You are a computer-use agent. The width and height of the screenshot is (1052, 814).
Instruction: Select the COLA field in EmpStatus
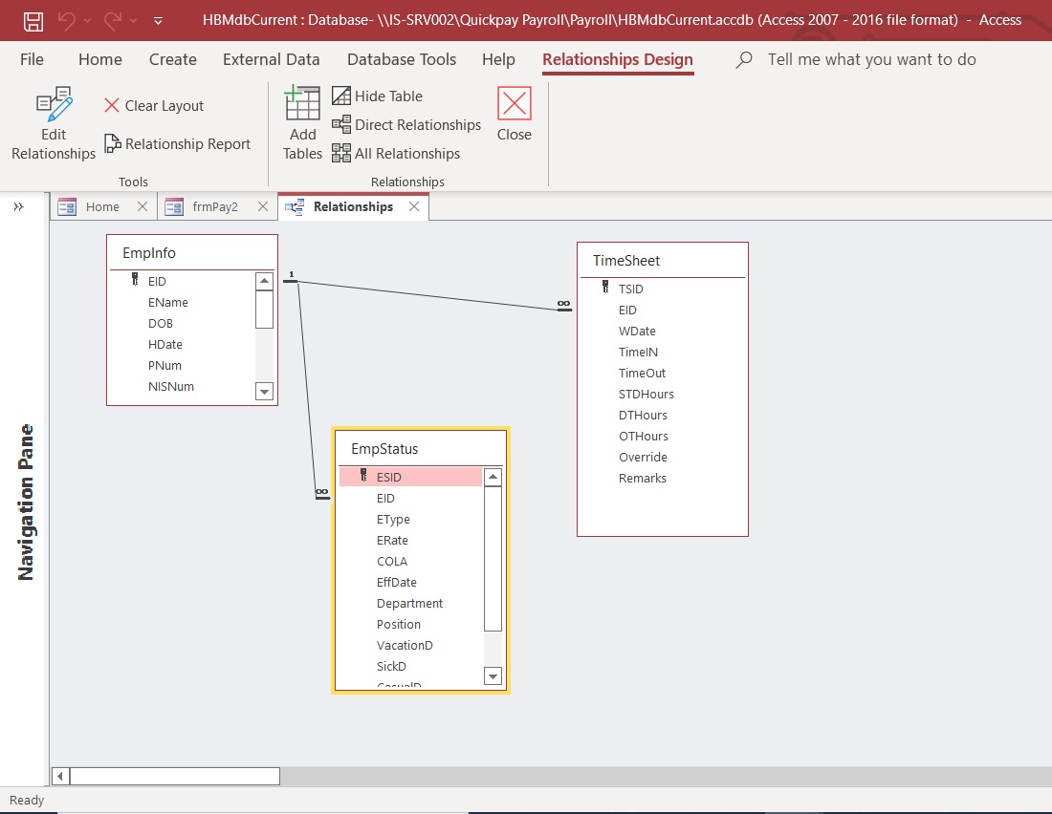coord(392,561)
